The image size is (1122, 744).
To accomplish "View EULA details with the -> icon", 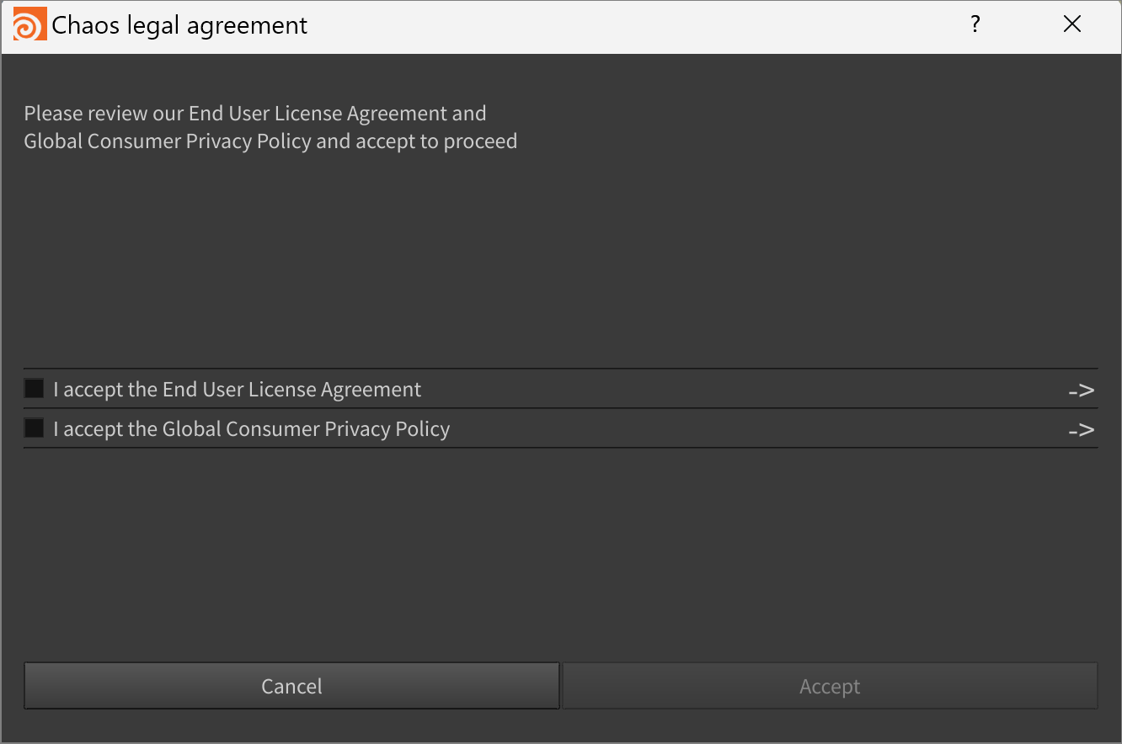I will click(1082, 390).
